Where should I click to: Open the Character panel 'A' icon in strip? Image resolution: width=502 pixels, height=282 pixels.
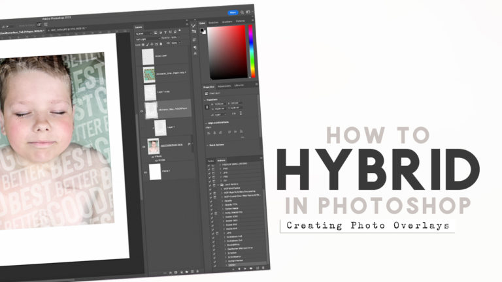(195, 54)
